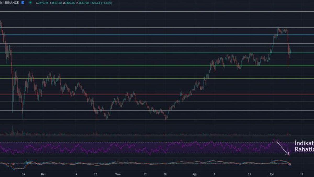Screen dimensions: 314x177
Task: Click the green market status dot
Action: point(31,3)
